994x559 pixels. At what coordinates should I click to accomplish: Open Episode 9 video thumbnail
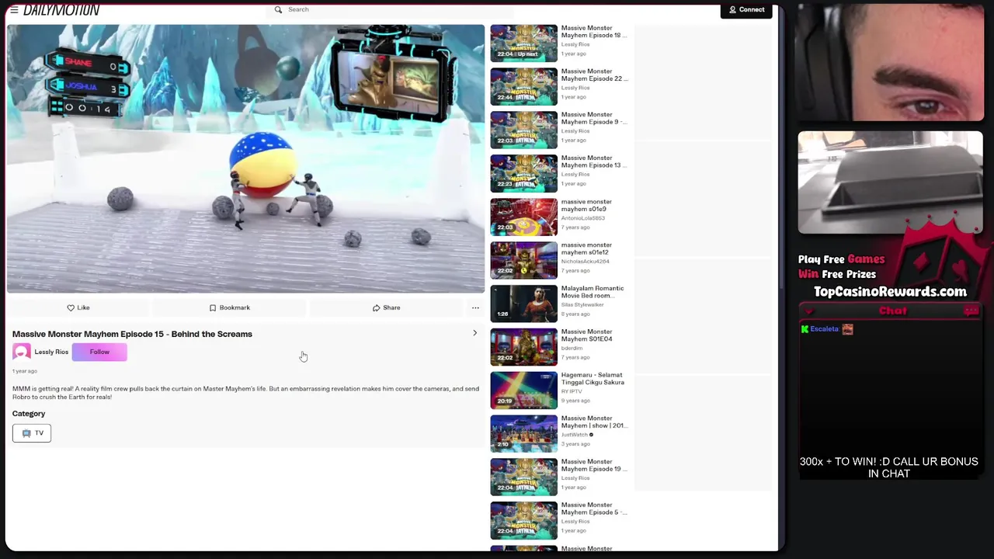click(523, 130)
